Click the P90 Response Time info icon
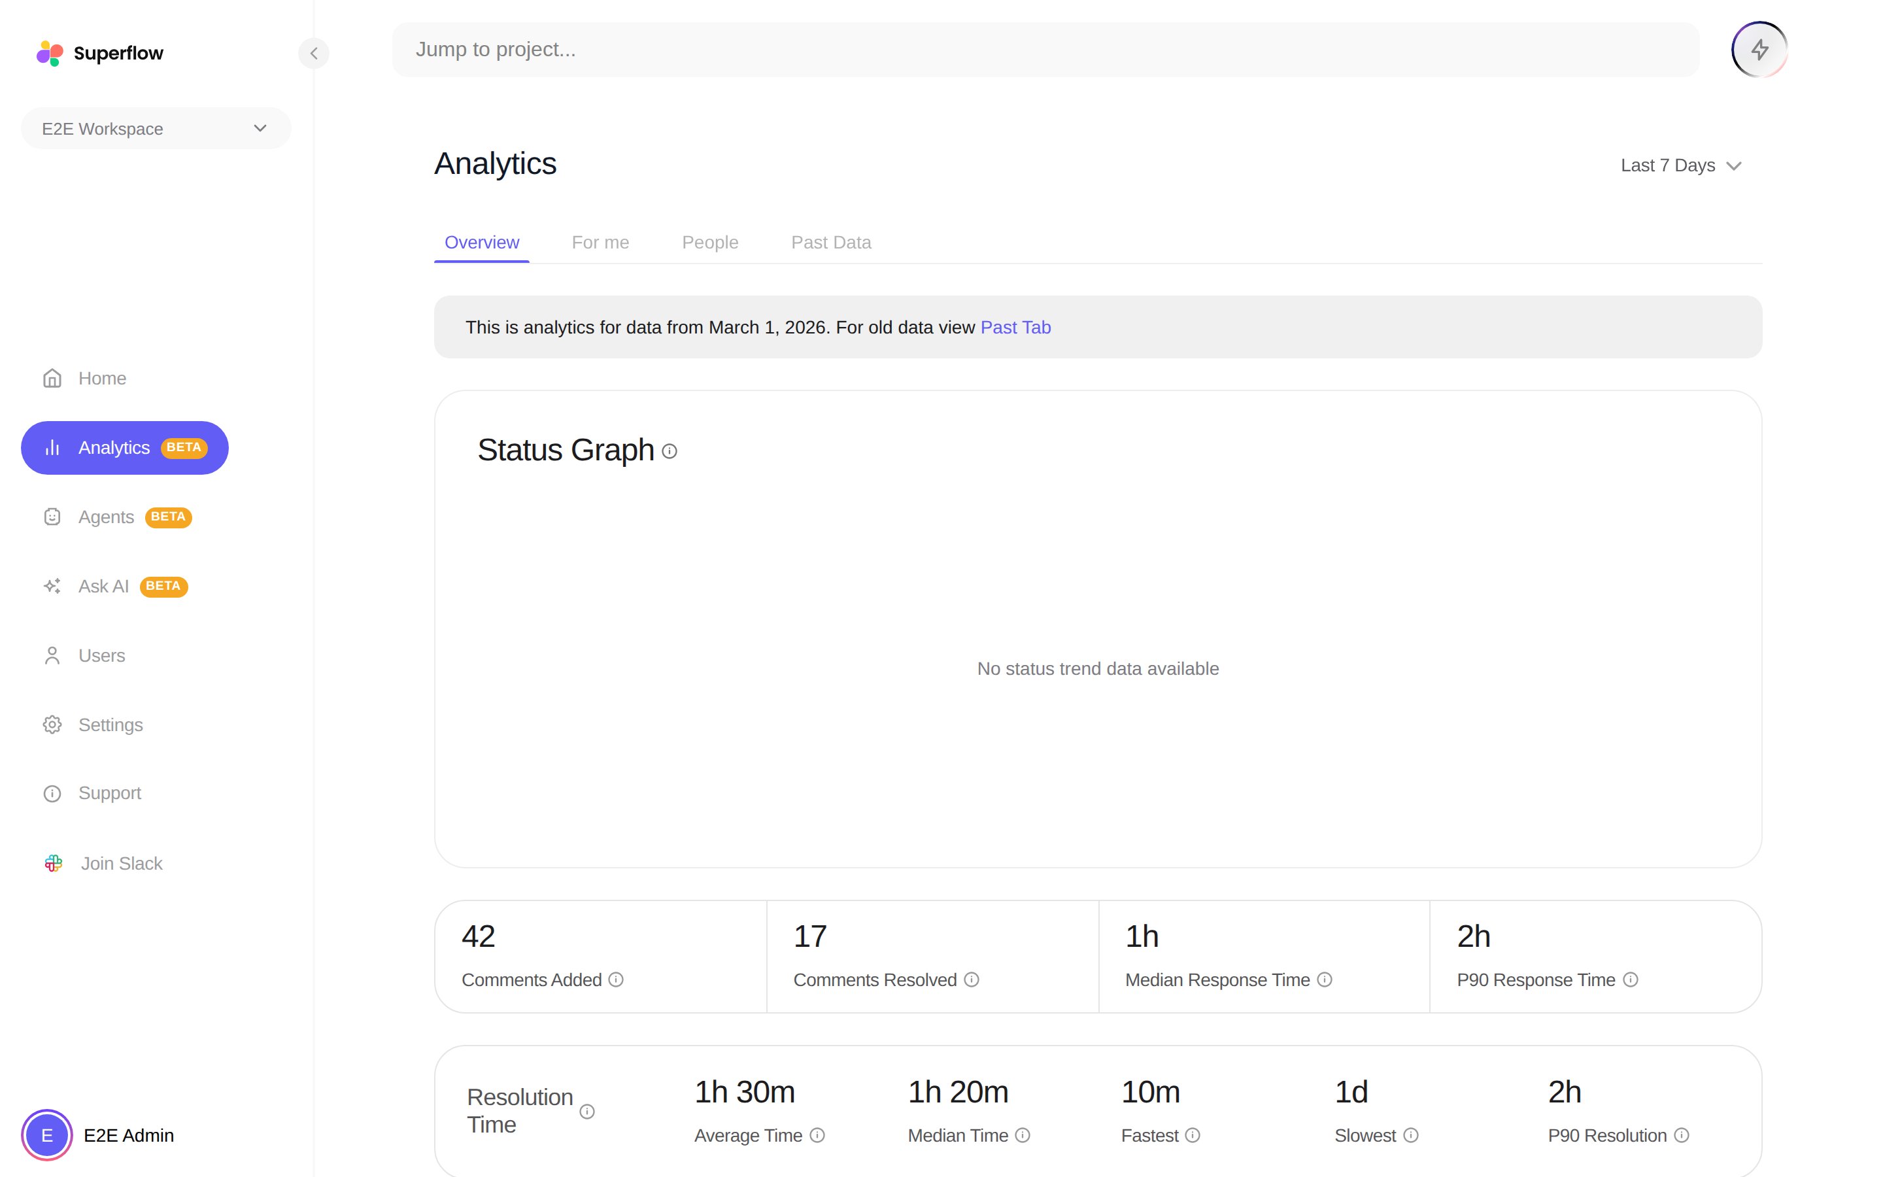 1630,980
